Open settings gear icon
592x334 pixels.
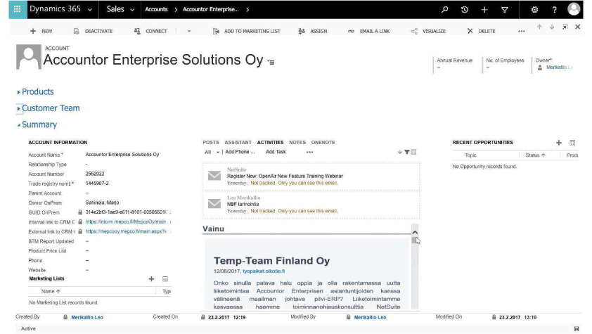tap(534, 9)
